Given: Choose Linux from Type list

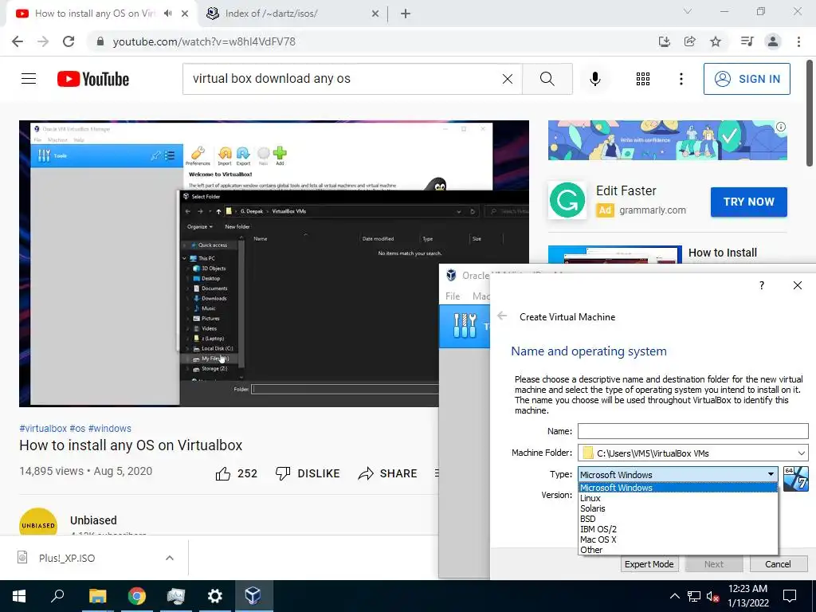Looking at the screenshot, I should tap(677, 498).
